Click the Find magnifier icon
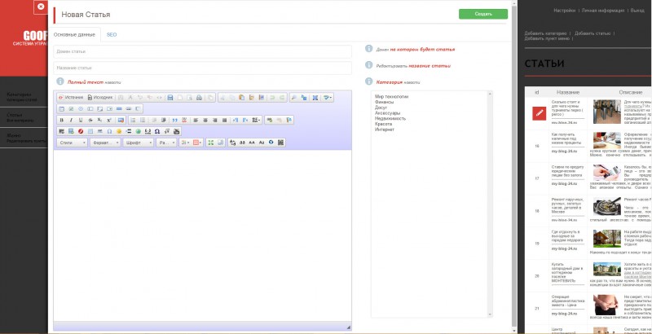This screenshot has height=334, width=652. click(x=293, y=98)
